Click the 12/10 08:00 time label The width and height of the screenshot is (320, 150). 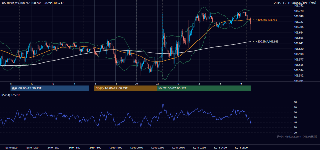coord(11,148)
